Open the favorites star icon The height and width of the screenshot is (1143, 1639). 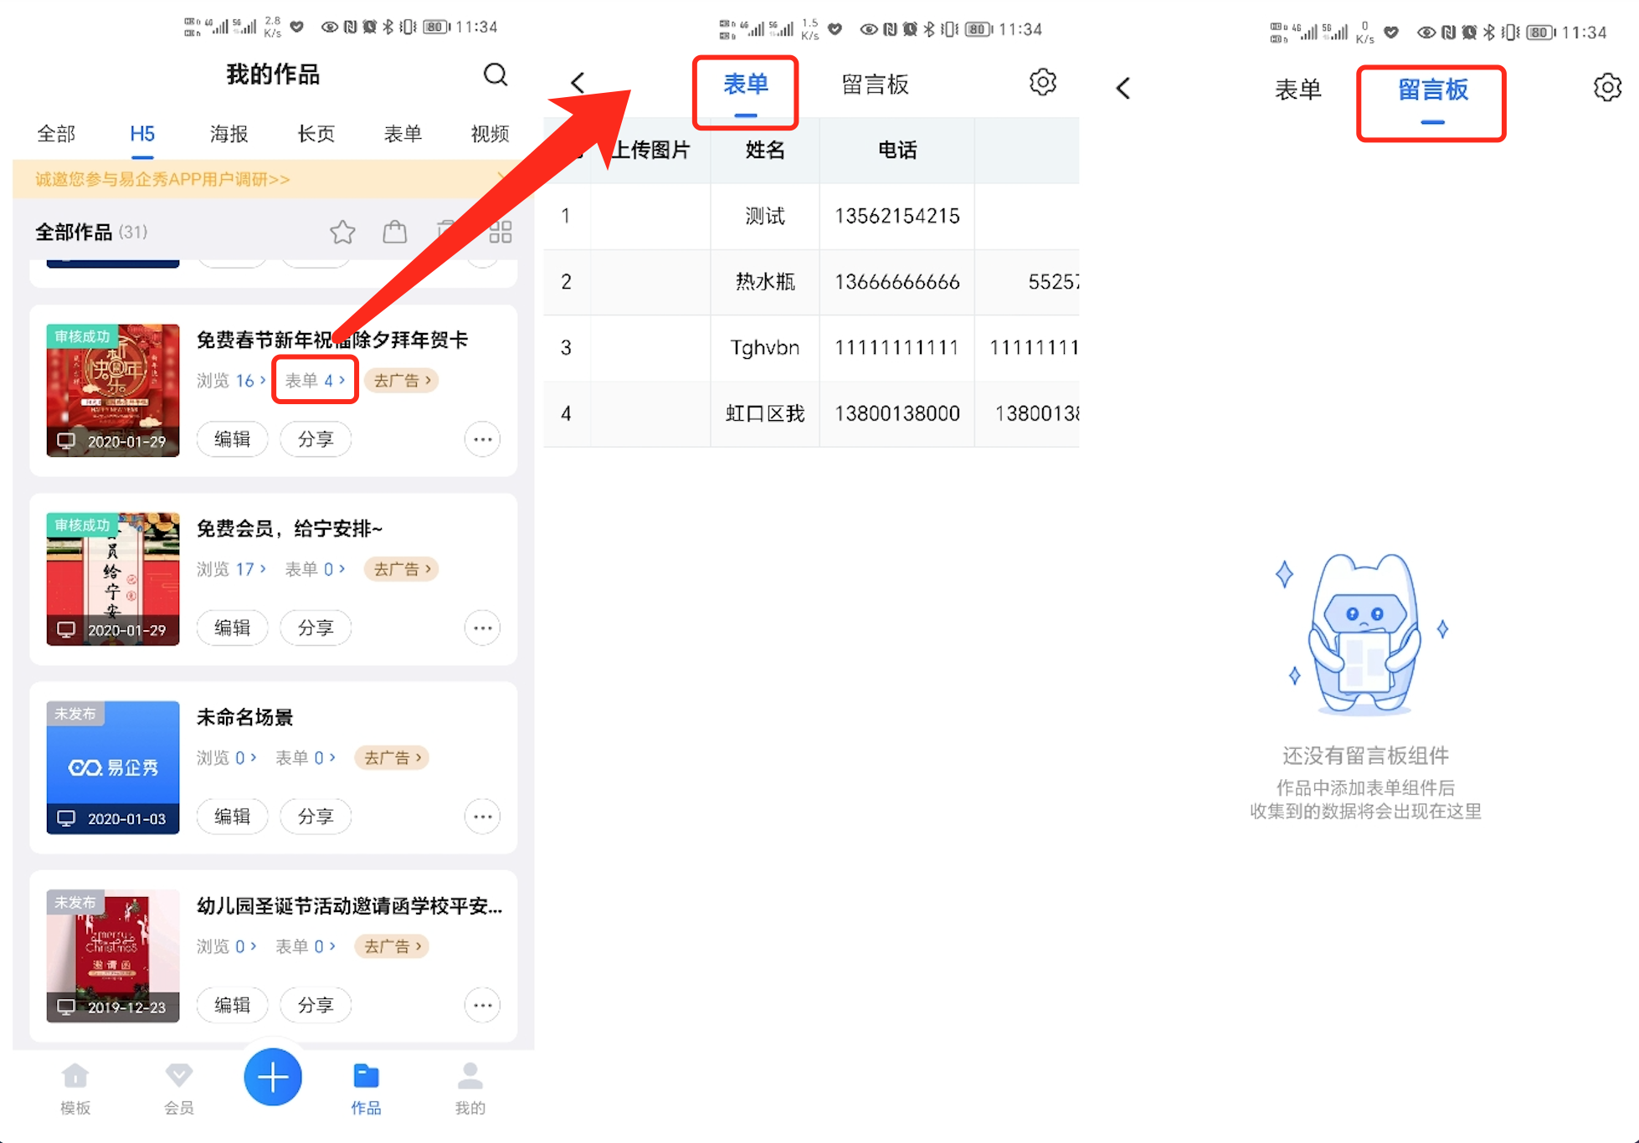click(342, 232)
